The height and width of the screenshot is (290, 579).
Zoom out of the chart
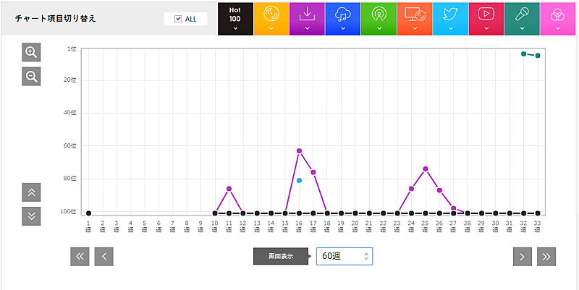point(31,76)
